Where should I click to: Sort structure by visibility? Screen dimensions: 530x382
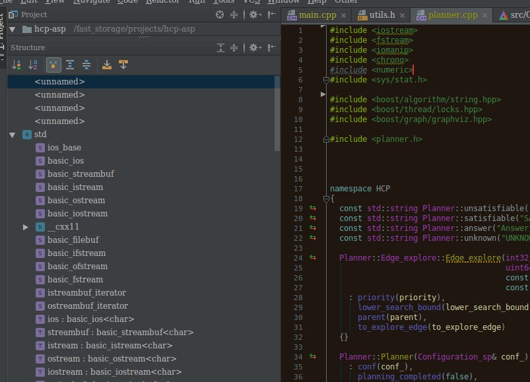(17, 65)
